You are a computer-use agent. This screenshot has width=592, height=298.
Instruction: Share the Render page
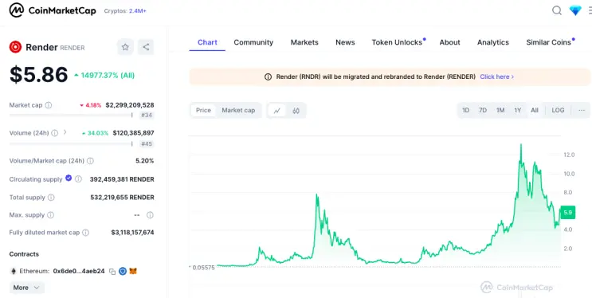tap(146, 47)
